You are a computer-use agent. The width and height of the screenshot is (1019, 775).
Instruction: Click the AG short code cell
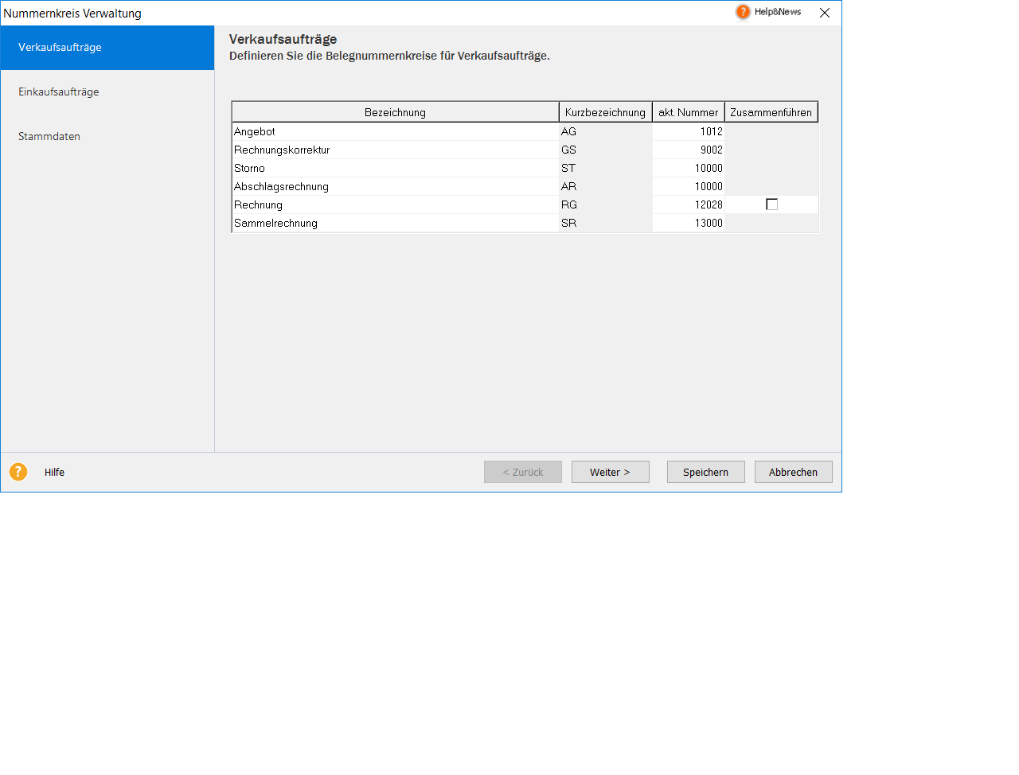(606, 132)
